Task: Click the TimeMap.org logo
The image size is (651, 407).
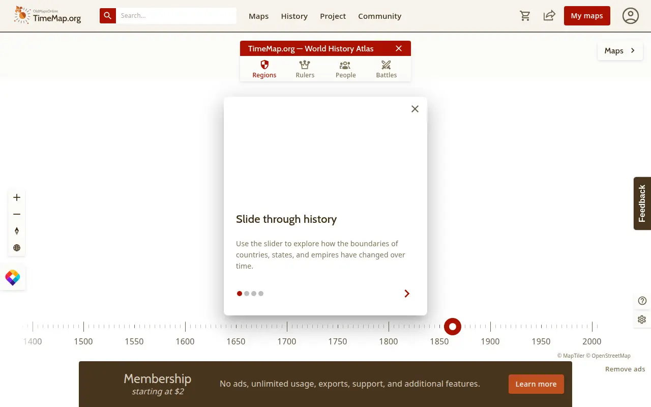Action: (x=48, y=15)
